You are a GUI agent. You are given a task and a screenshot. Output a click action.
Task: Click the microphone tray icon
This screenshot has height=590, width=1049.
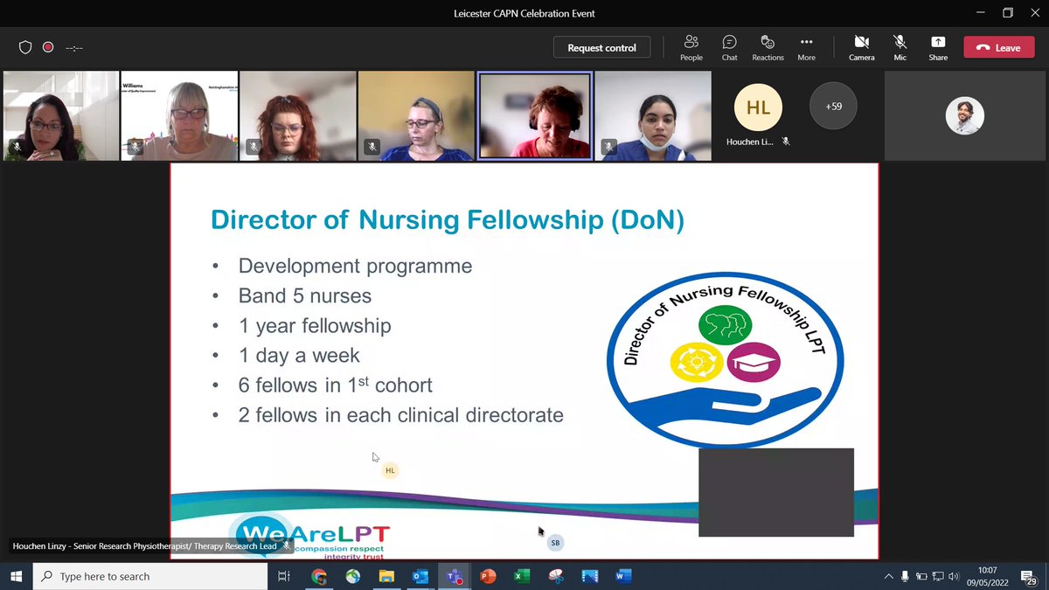pos(906,576)
